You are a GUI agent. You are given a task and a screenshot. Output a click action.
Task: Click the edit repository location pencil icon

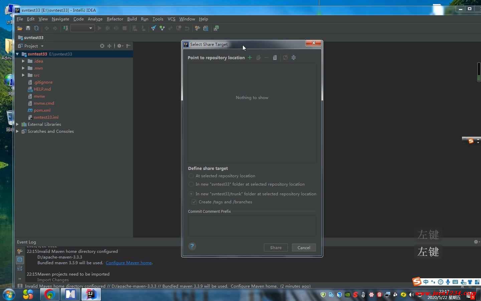[x=258, y=58]
